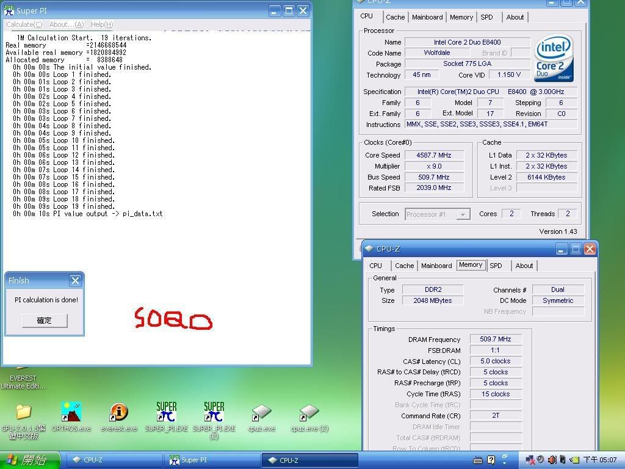Image resolution: width=625 pixels, height=469 pixels.
Task: Click the DRAM Frequency 509.7 MHz value
Action: pyautogui.click(x=496, y=339)
